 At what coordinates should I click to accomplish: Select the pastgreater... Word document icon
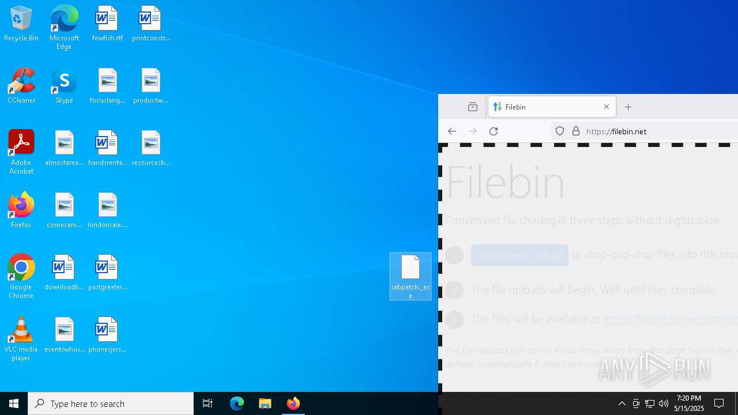click(107, 273)
